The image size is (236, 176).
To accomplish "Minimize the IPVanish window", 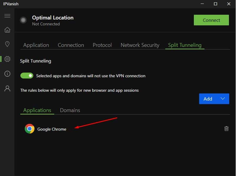I will [202, 4].
